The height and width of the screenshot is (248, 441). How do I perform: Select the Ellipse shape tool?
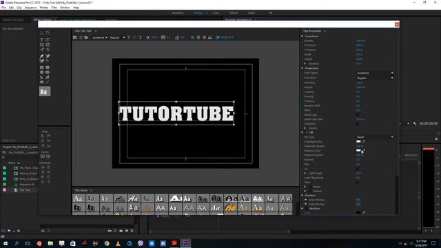click(41, 82)
